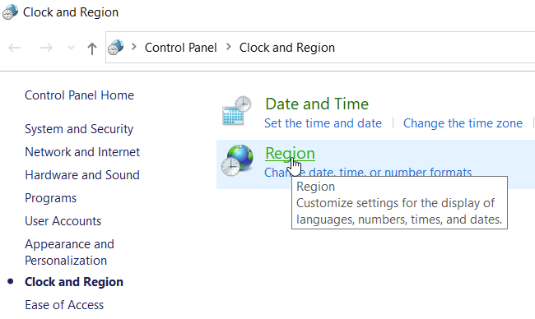Select Control Panel in the breadcrumb path
Viewport: 535px width, 319px height.
pyautogui.click(x=181, y=48)
